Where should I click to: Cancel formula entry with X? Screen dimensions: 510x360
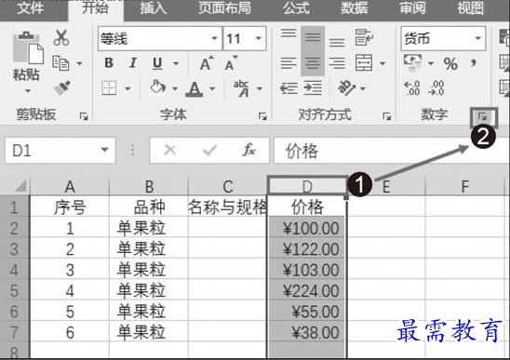coord(169,150)
